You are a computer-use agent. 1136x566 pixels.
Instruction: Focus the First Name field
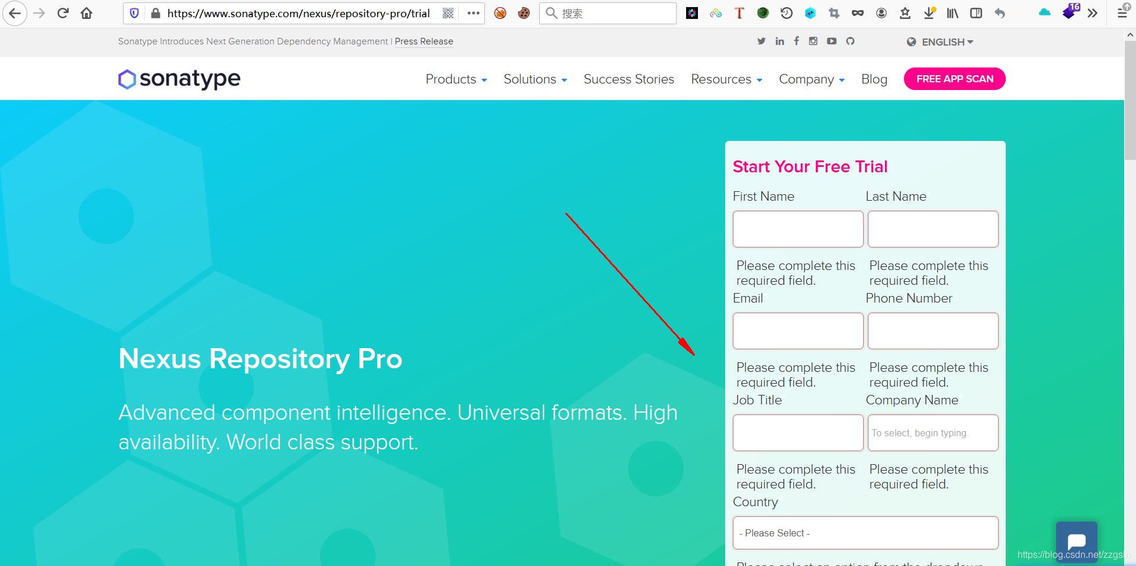pos(798,229)
